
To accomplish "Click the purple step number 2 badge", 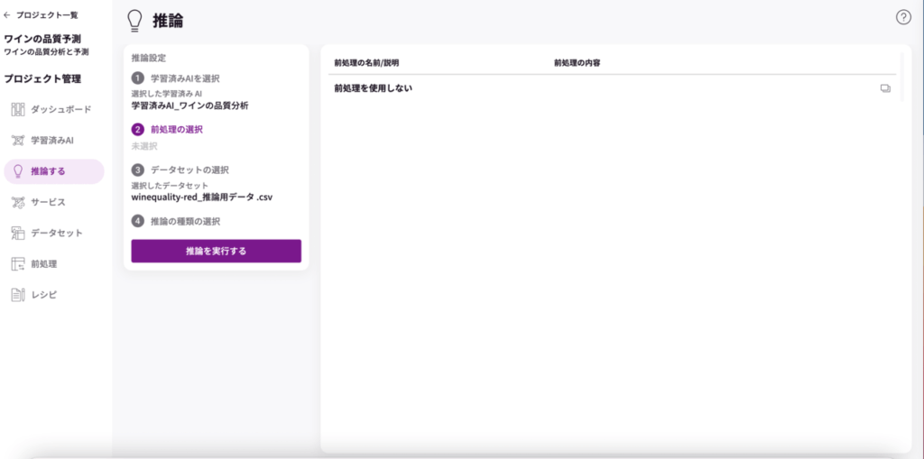I will coord(138,130).
